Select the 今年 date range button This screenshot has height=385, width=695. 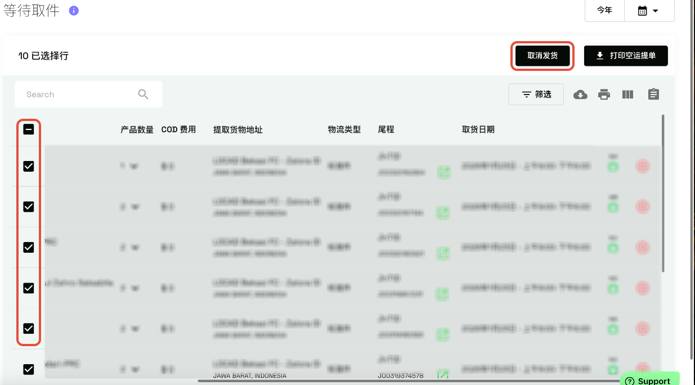[604, 10]
